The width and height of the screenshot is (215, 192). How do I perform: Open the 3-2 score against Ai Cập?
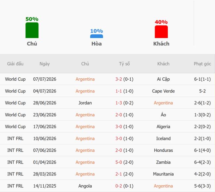(119, 79)
